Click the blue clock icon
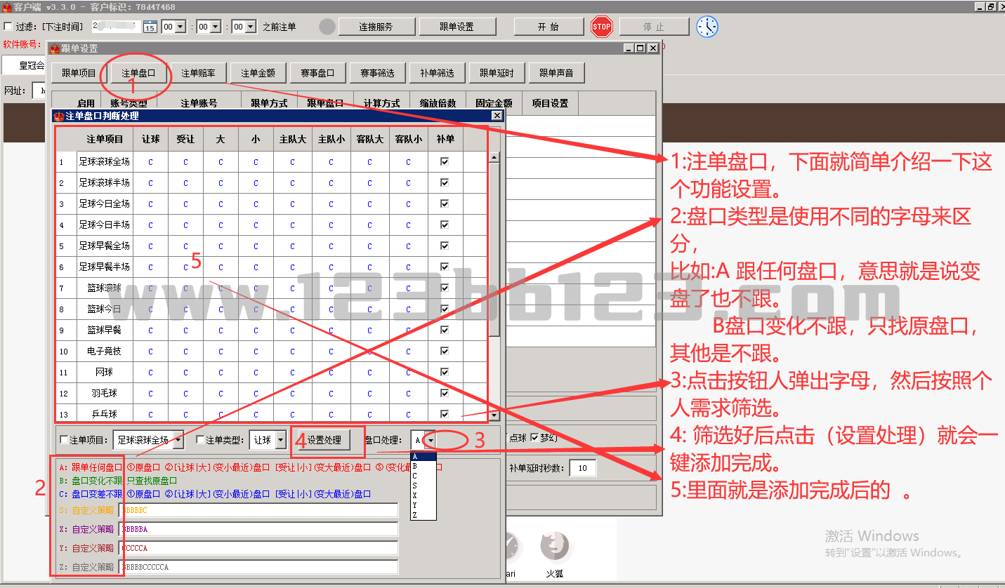This screenshot has height=588, width=1005. [707, 27]
